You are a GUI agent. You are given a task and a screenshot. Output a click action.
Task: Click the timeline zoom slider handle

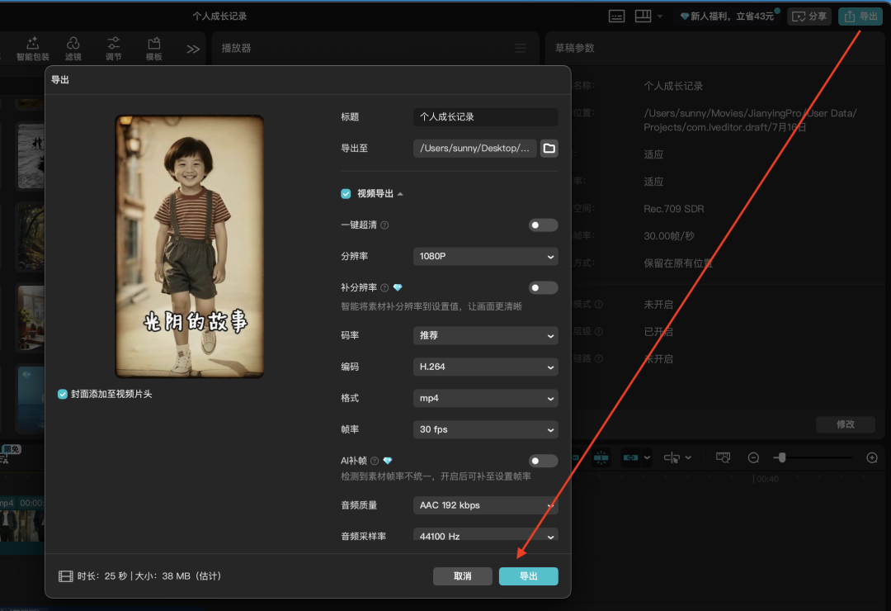(781, 457)
